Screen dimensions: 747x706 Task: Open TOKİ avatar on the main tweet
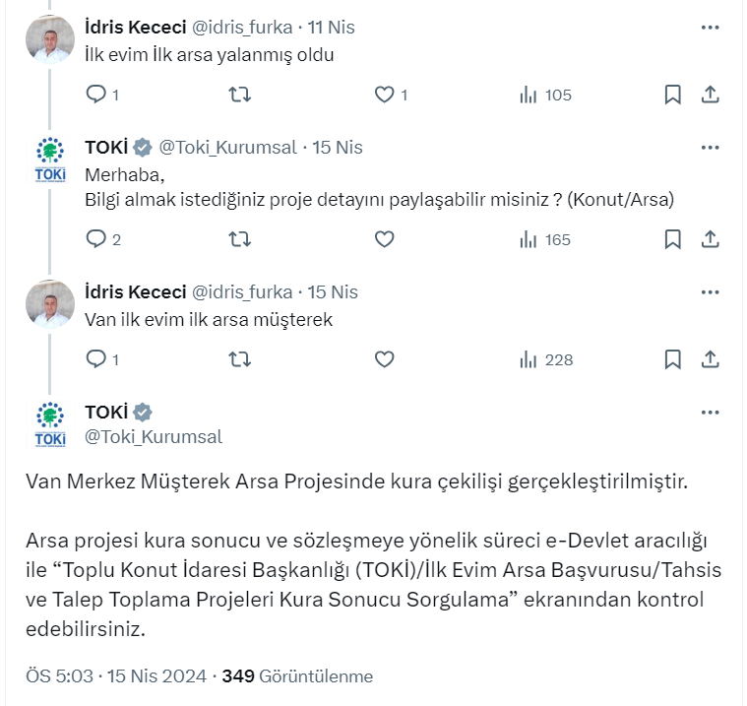pyautogui.click(x=50, y=424)
